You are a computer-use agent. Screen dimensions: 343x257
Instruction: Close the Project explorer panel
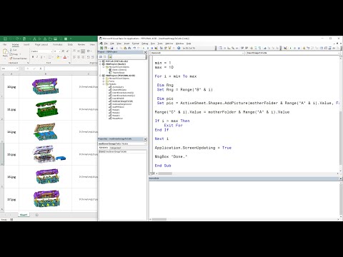145,52
